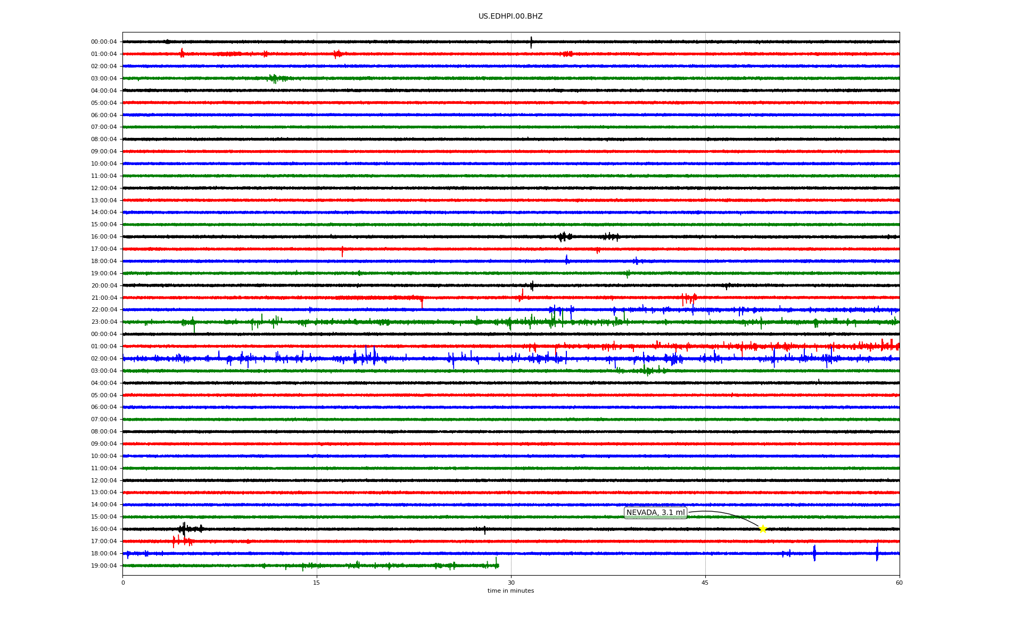This screenshot has width=1022, height=639.
Task: Click the tall blue spike near minute 58
Action: click(x=877, y=553)
